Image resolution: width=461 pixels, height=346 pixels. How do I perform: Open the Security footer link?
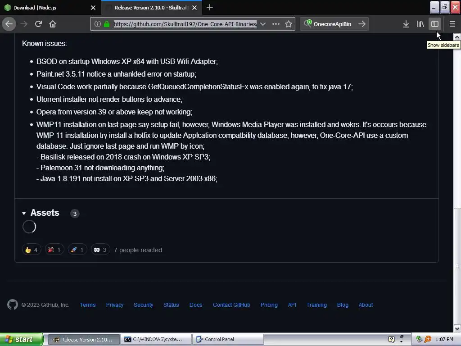click(x=144, y=305)
